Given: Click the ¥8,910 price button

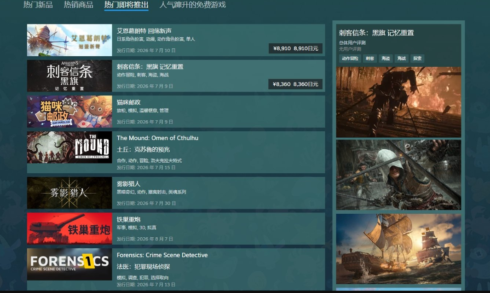Looking at the screenshot, I should [x=295, y=48].
